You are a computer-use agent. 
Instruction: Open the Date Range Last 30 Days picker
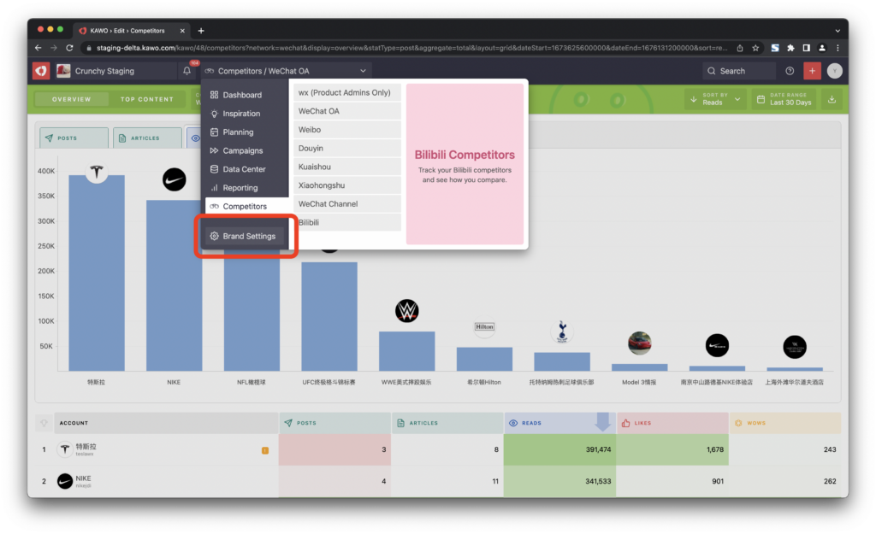(x=784, y=99)
